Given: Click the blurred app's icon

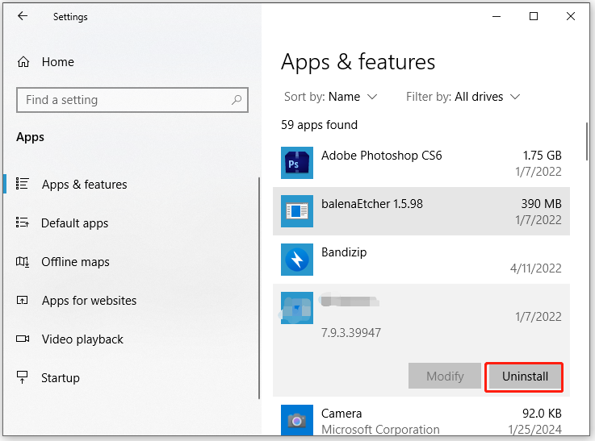Looking at the screenshot, I should tap(297, 308).
